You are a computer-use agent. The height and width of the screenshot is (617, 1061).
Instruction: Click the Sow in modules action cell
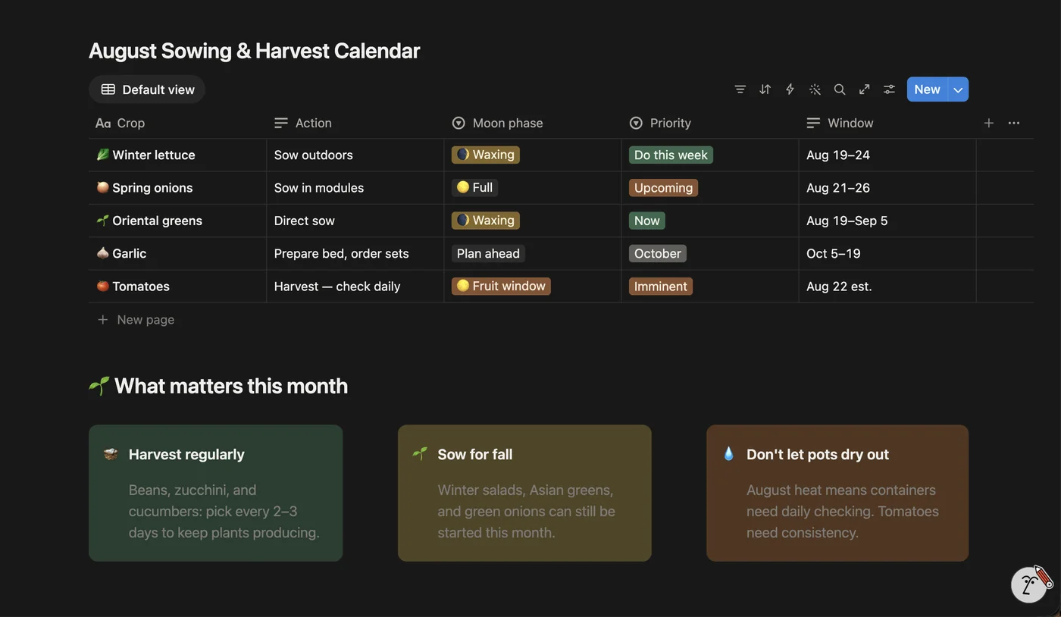click(355, 188)
